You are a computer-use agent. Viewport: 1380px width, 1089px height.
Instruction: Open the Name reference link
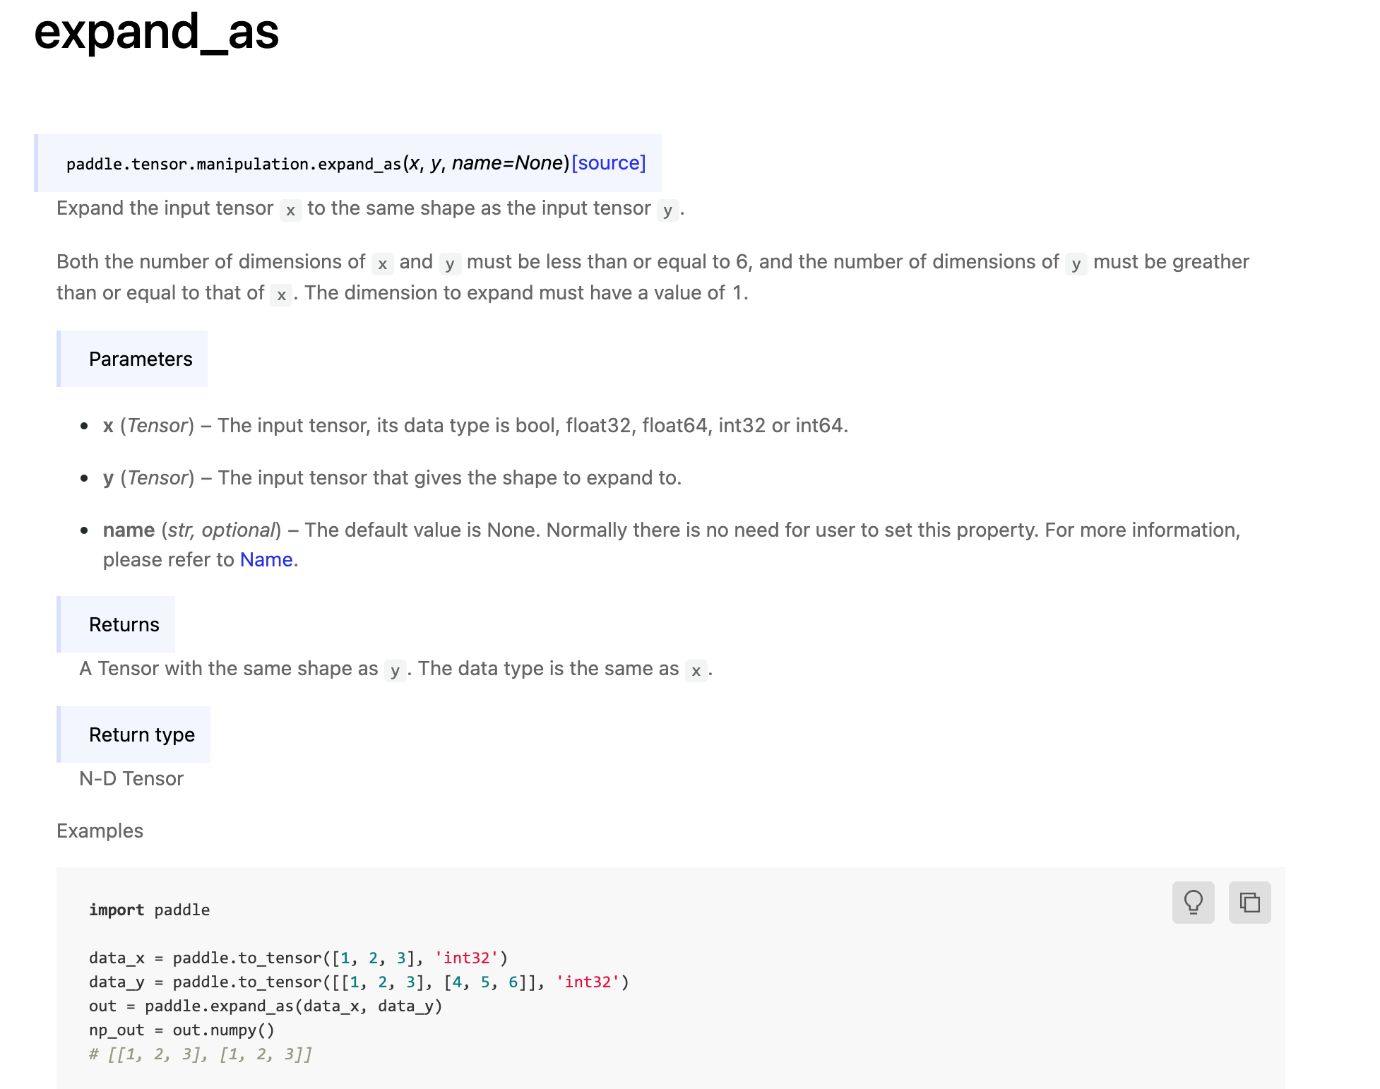266,560
